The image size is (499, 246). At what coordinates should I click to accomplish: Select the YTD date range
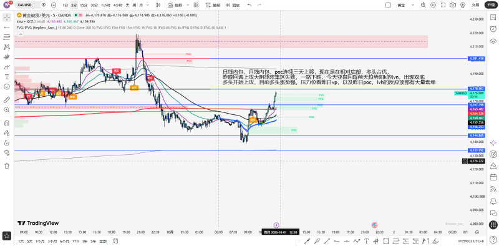coord(75,240)
